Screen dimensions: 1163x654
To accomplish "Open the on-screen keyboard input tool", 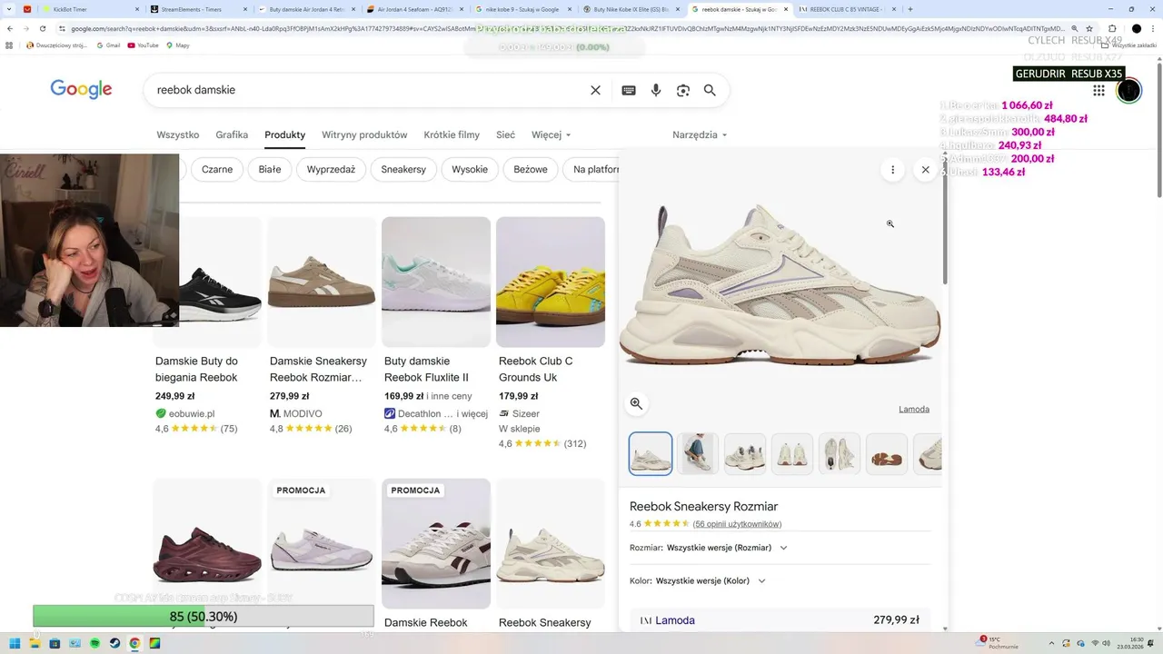I will 628,90.
